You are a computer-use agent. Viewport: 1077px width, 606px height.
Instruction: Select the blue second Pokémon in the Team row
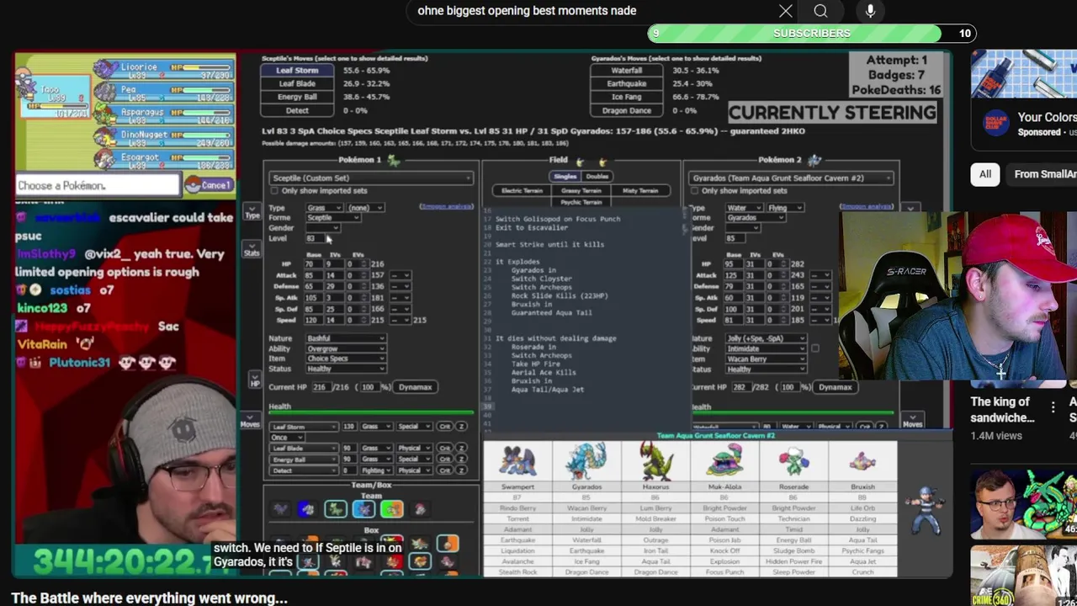[x=307, y=508]
